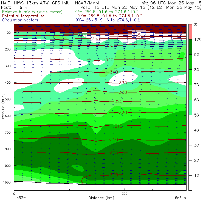Click the 345 contour label
Screen dimensions: 203x203
109,60
